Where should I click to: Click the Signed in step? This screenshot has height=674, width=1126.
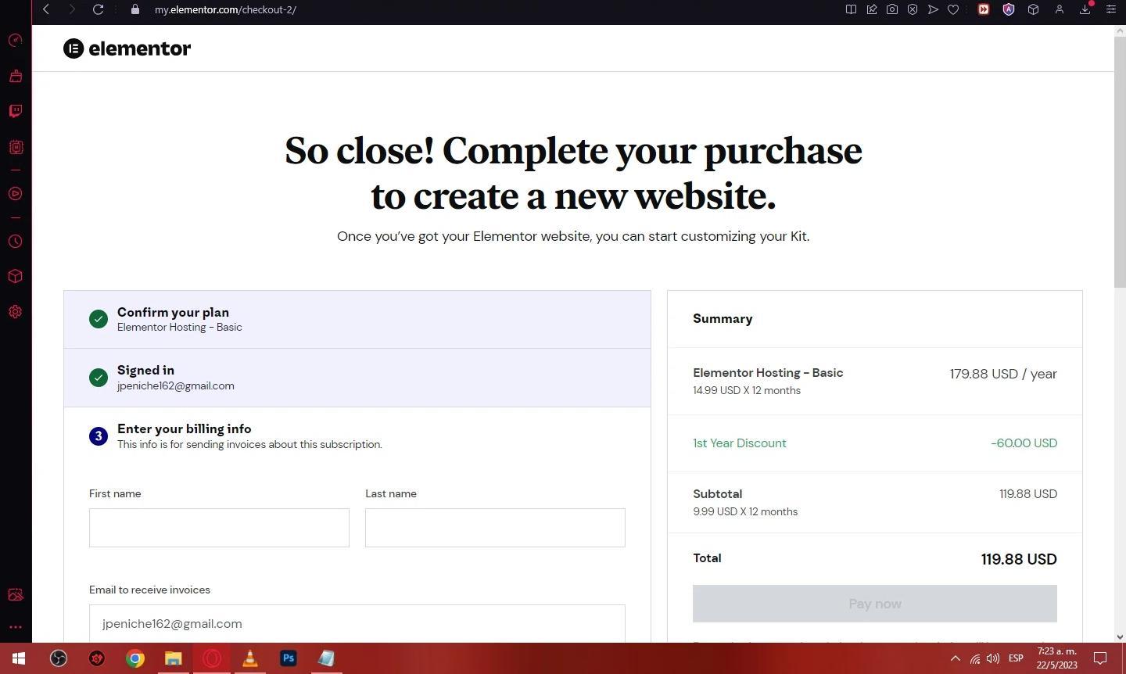coord(357,378)
